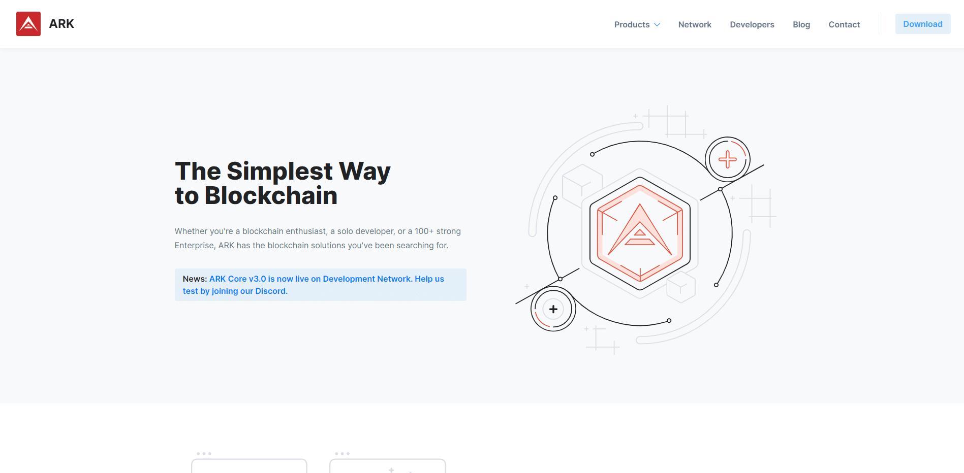964x473 pixels.
Task: Open the Developers page
Action: tap(752, 24)
